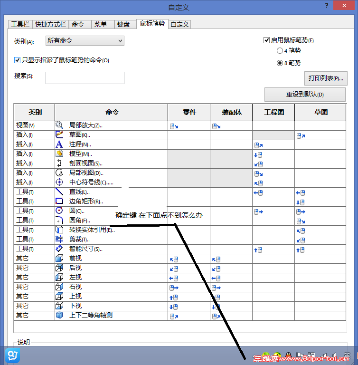
Task: Click the 圆角 fillet tool icon
Action: pyautogui.click(x=59, y=220)
